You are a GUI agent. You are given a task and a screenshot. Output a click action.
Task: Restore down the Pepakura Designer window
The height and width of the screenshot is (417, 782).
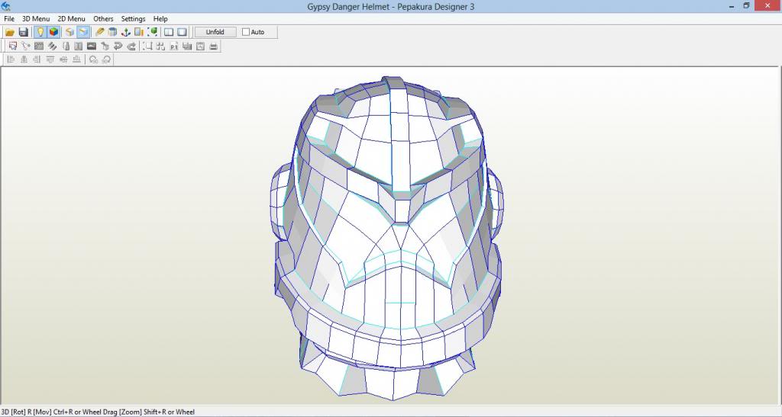(747, 6)
